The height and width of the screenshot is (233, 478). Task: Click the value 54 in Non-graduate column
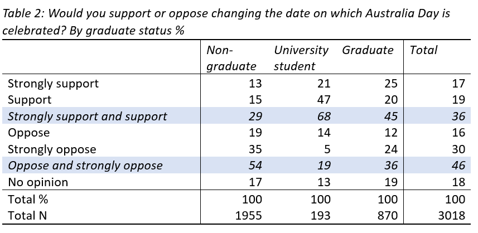pyautogui.click(x=254, y=166)
